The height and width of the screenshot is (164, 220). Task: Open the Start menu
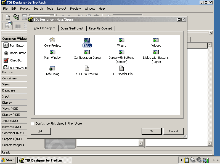[x=8, y=160]
